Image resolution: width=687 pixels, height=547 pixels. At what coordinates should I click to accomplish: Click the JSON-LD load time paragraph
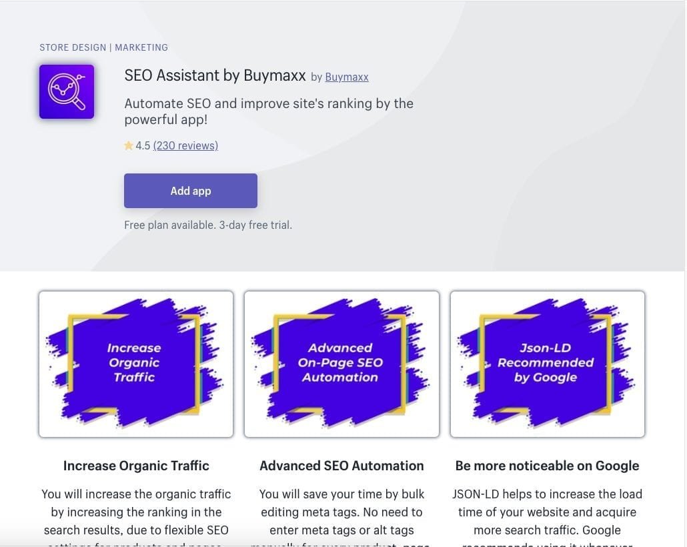(547, 516)
